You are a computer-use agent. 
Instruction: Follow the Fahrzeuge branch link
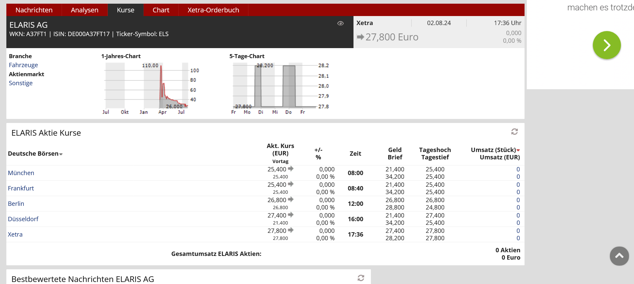click(x=23, y=65)
